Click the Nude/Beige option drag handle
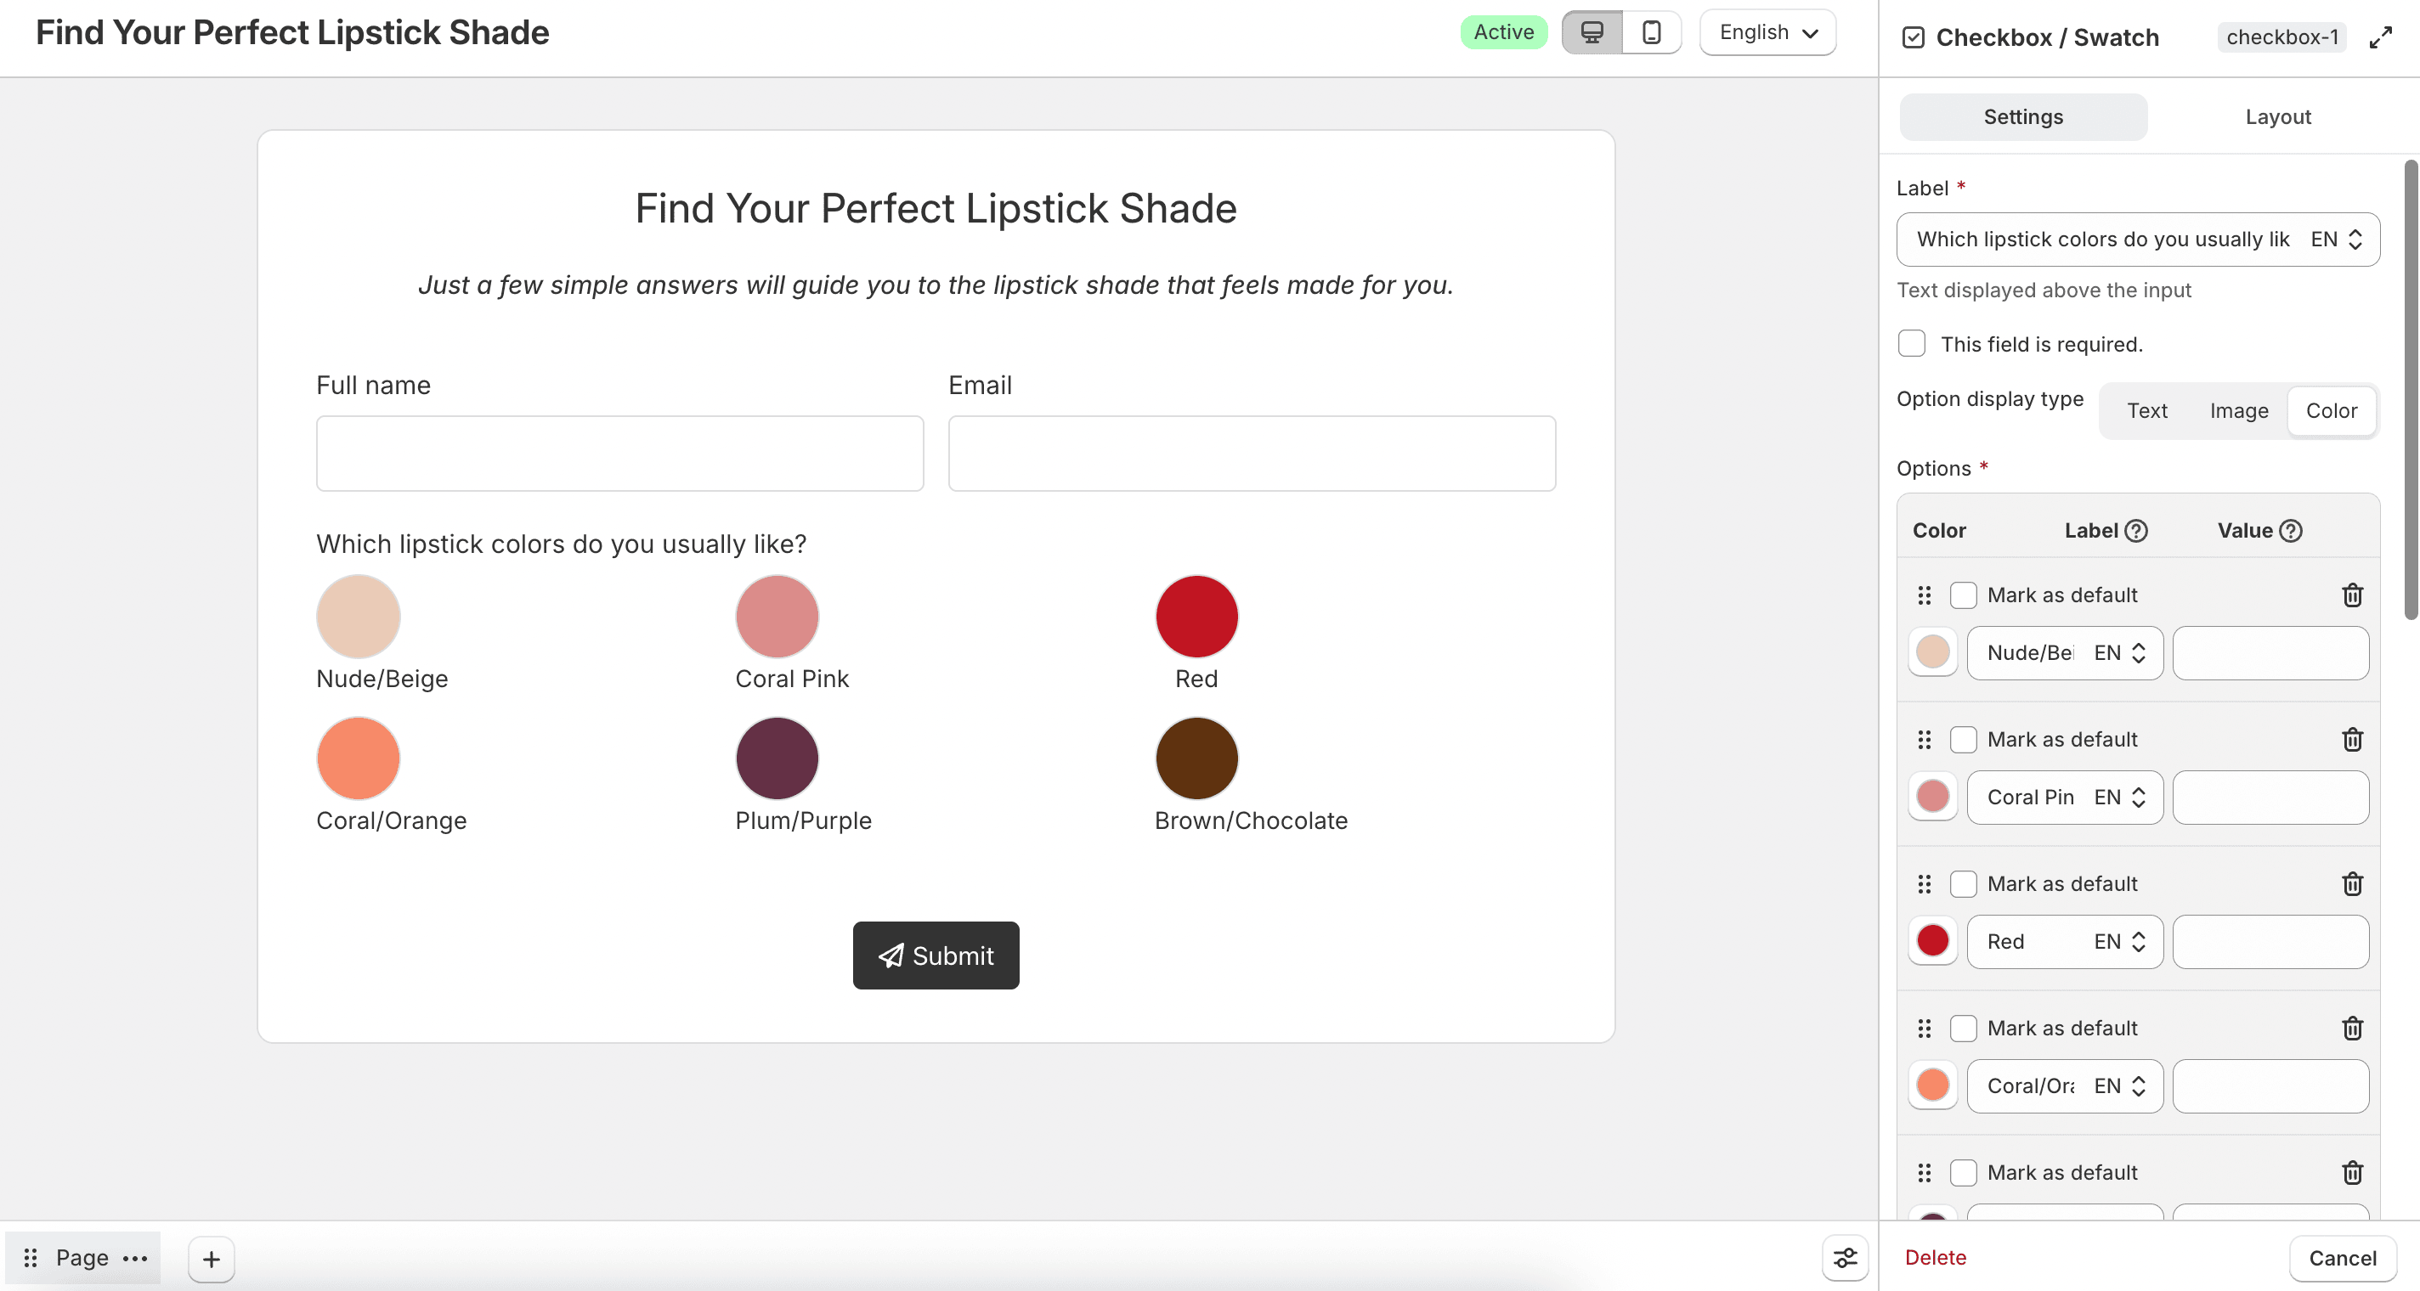The width and height of the screenshot is (2420, 1291). (1924, 595)
